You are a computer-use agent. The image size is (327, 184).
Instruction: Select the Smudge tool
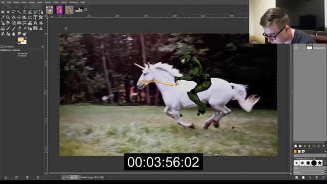[x=19, y=34]
